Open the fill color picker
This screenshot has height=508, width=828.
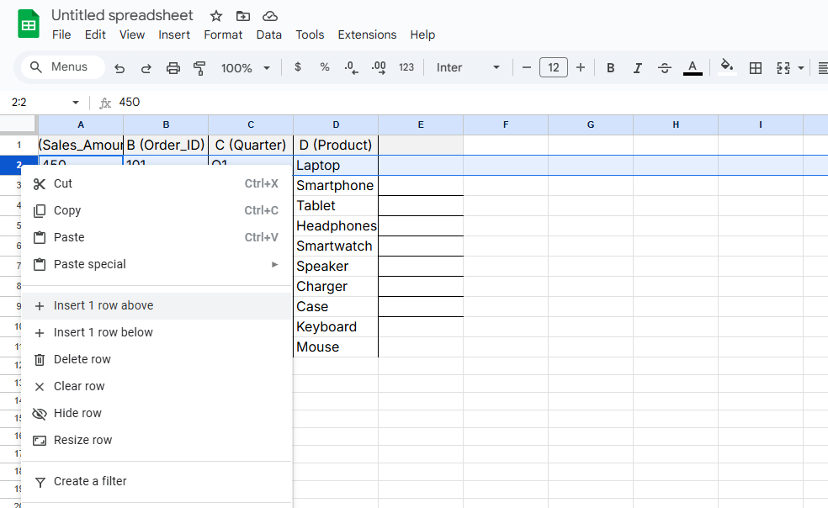[x=728, y=67]
